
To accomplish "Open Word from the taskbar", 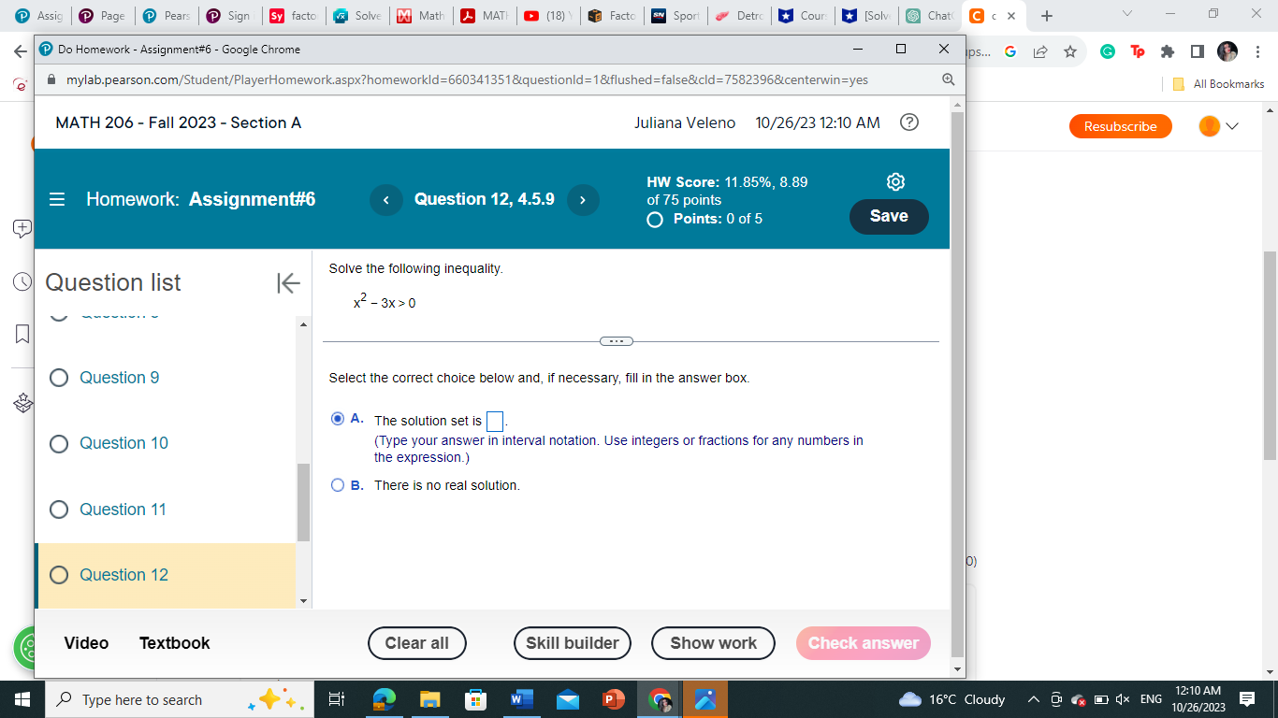I will (x=521, y=699).
